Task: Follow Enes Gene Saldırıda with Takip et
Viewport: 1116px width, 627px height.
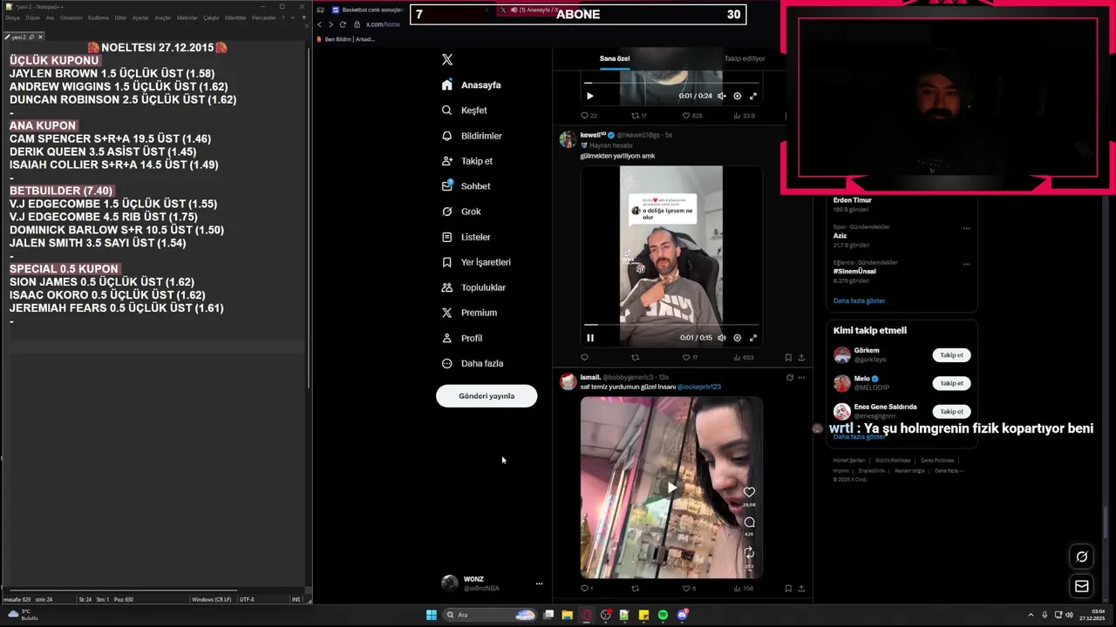Action: (951, 411)
